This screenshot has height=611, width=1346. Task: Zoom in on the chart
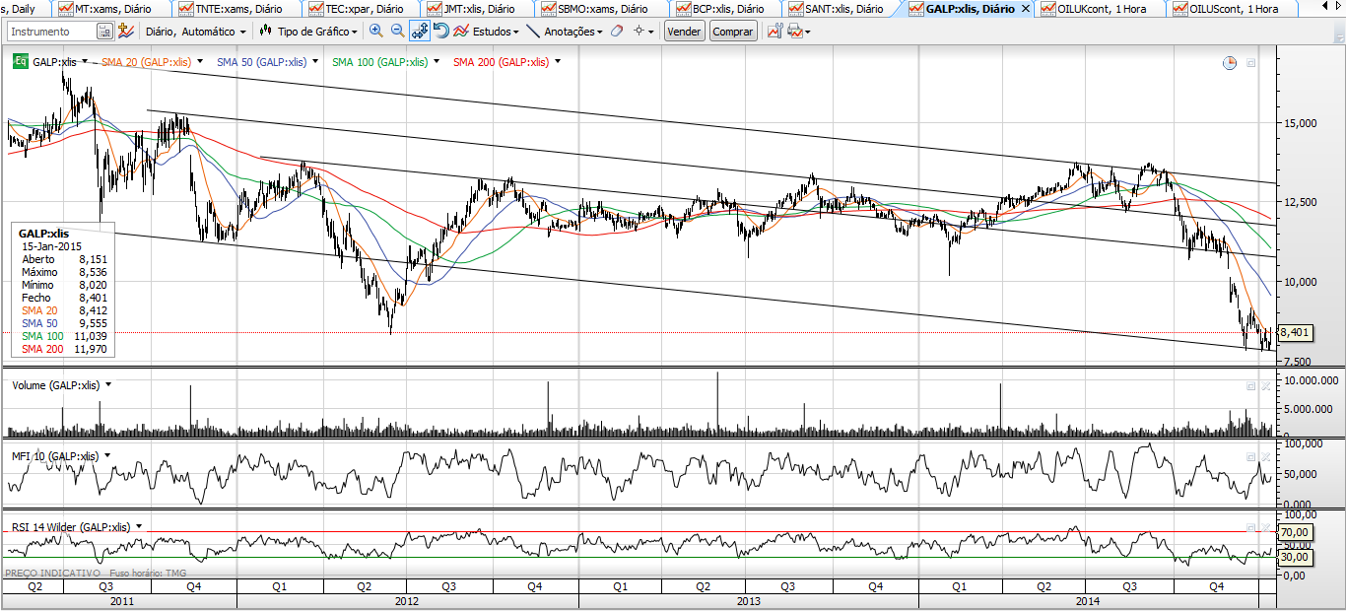pyautogui.click(x=376, y=32)
